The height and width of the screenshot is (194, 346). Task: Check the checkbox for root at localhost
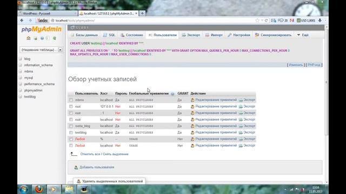pos(71,120)
